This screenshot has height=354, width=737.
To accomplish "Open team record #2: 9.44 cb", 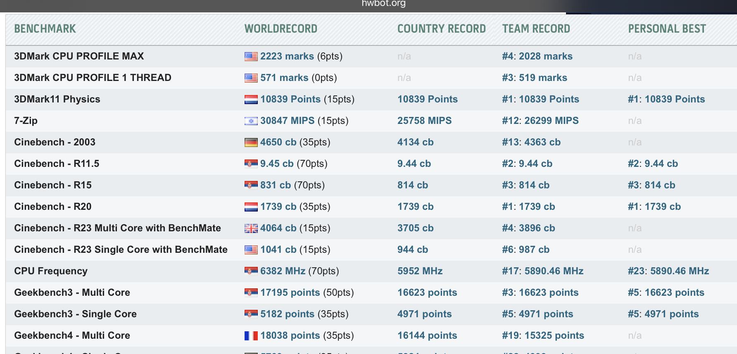I will (x=527, y=164).
